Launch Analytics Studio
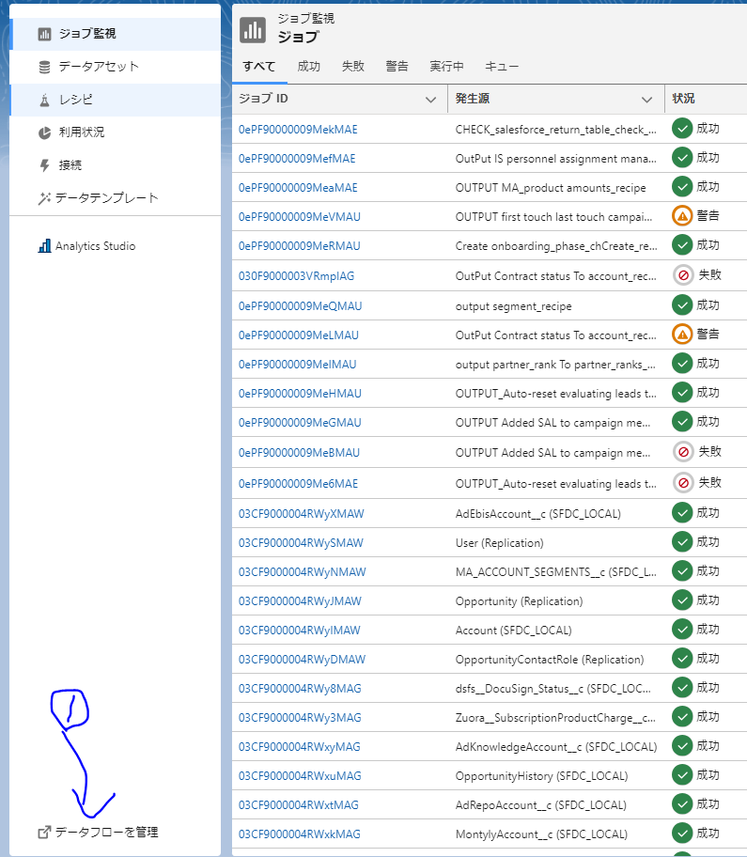The width and height of the screenshot is (747, 857). tap(86, 246)
